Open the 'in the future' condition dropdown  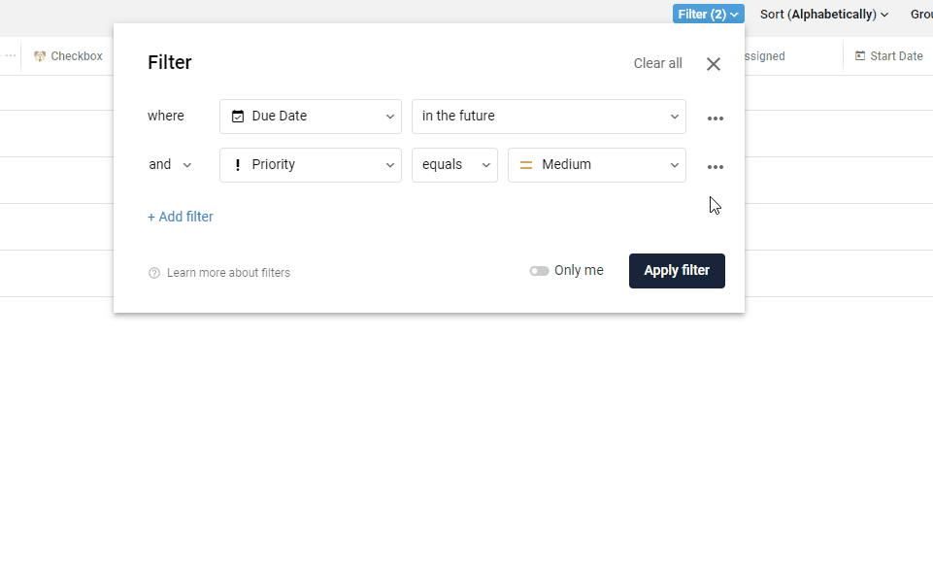coord(549,117)
